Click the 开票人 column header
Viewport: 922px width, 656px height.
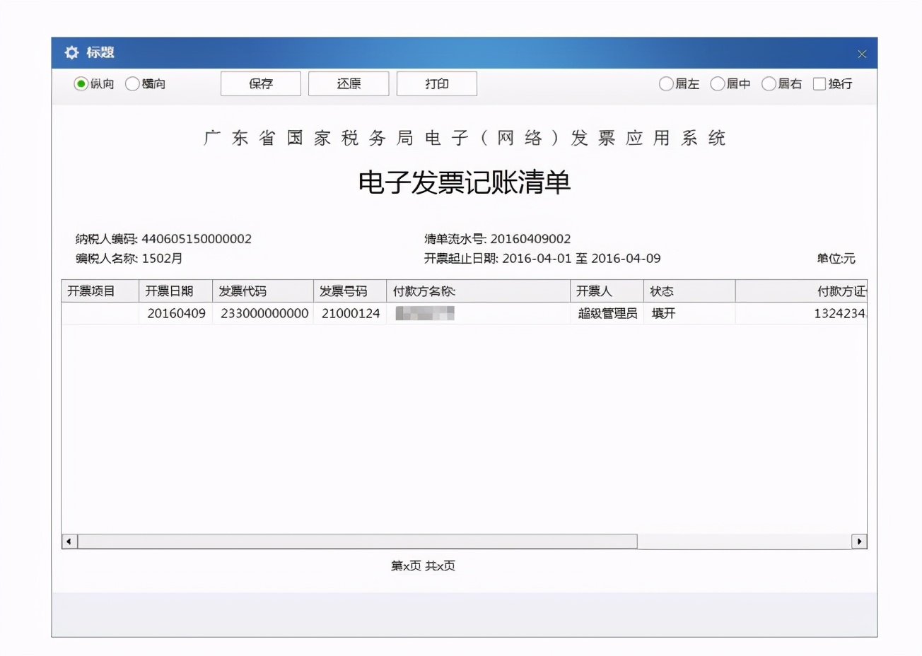605,291
